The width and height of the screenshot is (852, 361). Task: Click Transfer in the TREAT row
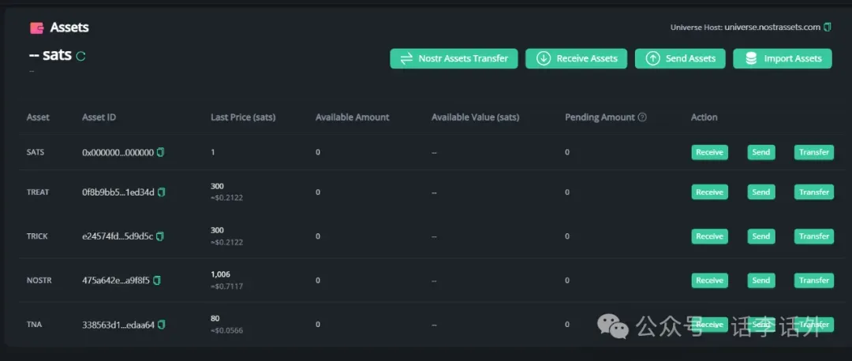(814, 192)
